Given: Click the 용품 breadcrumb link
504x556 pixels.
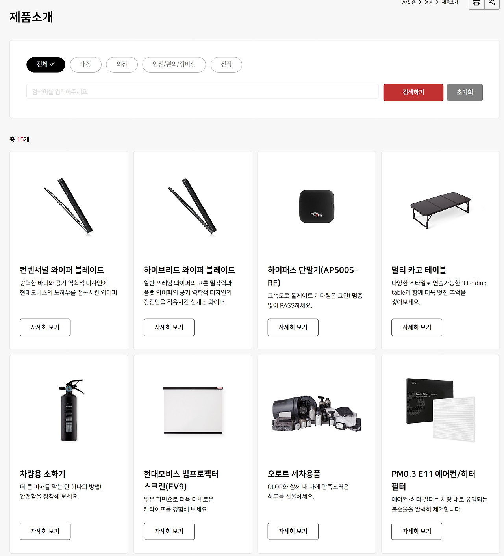Looking at the screenshot, I should (428, 2).
